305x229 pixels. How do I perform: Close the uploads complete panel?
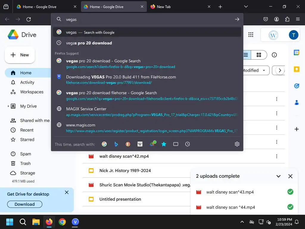click(290, 176)
